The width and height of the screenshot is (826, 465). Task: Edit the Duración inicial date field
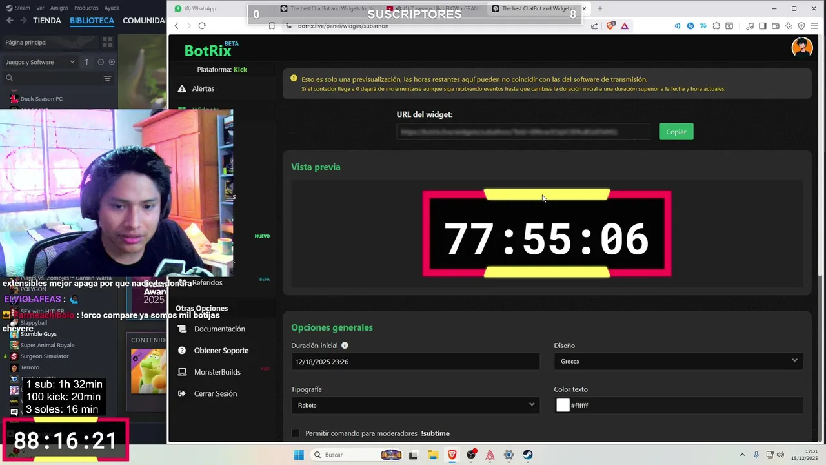tap(415, 362)
